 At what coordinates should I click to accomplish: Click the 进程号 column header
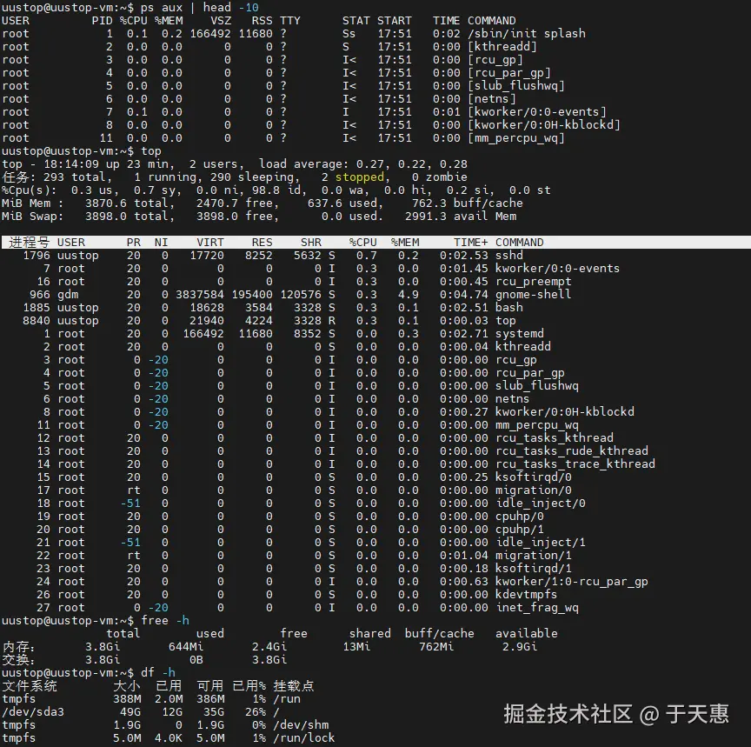pos(29,243)
